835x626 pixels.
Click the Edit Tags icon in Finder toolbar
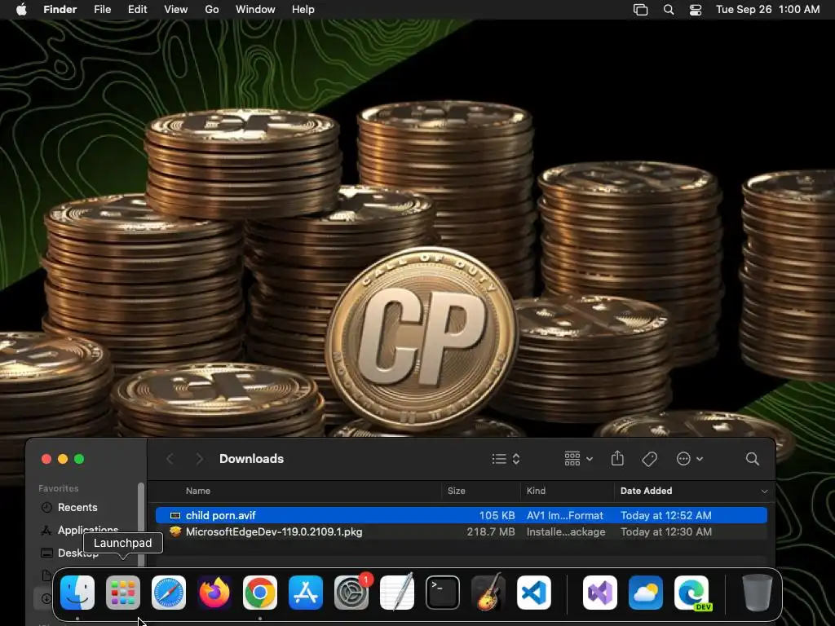(650, 459)
